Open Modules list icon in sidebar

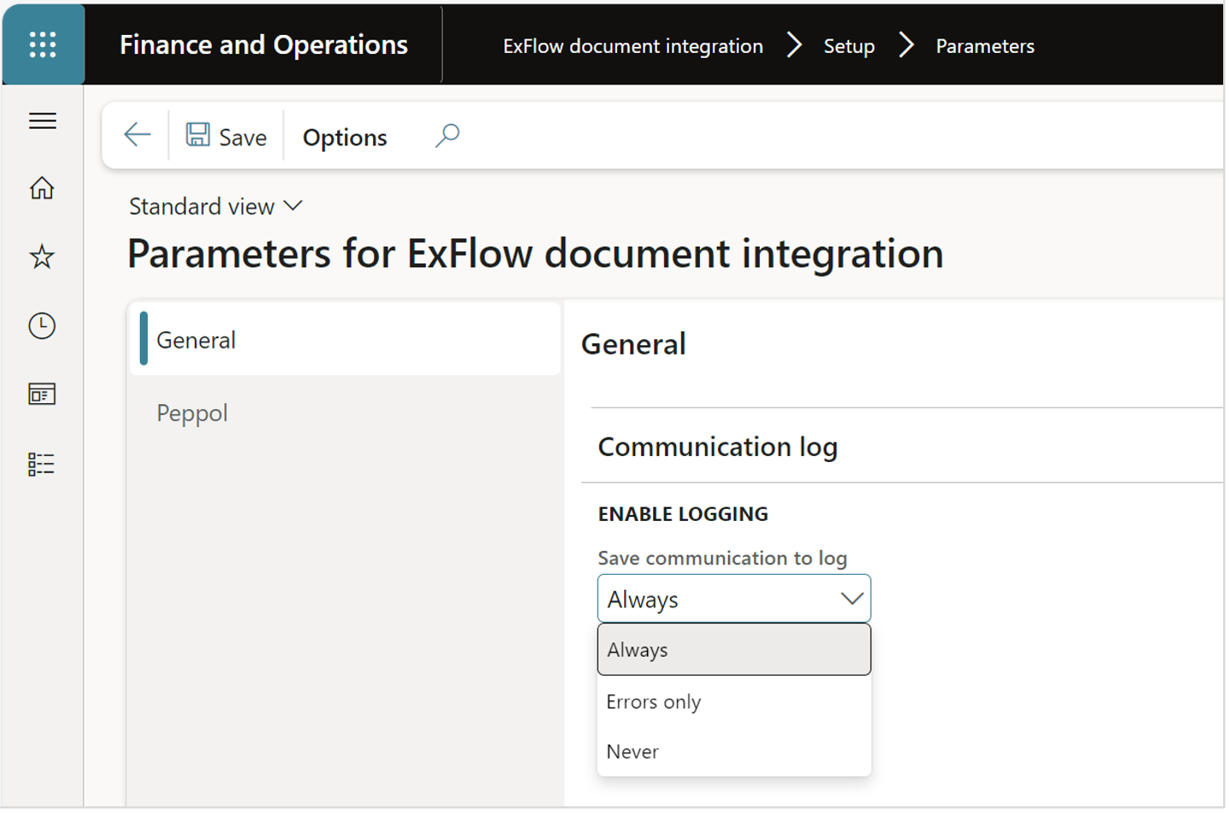(42, 464)
